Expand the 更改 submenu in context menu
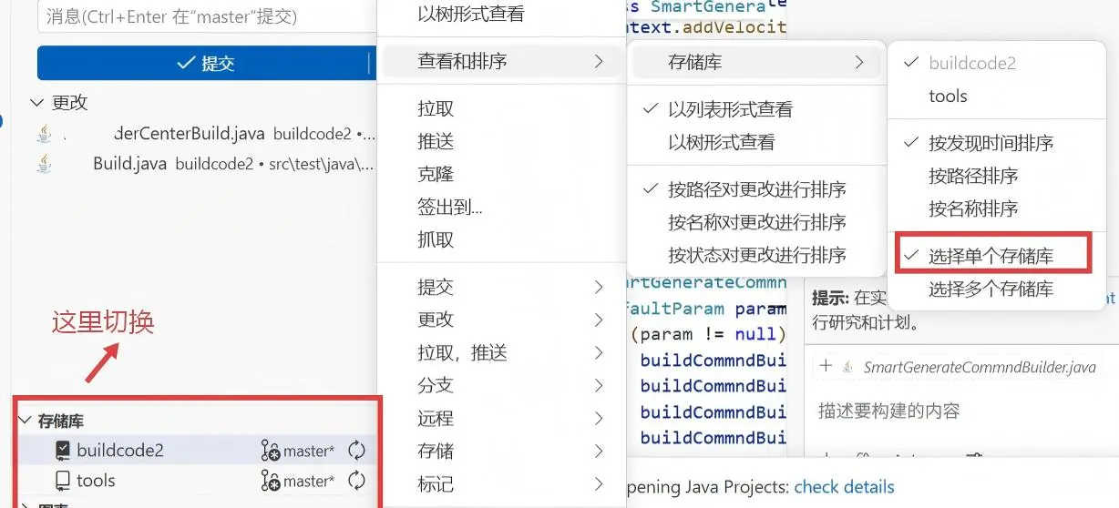The width and height of the screenshot is (1119, 508). (500, 320)
